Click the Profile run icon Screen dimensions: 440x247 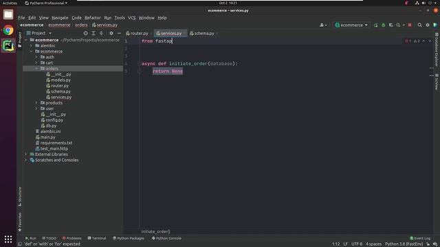click(x=398, y=25)
